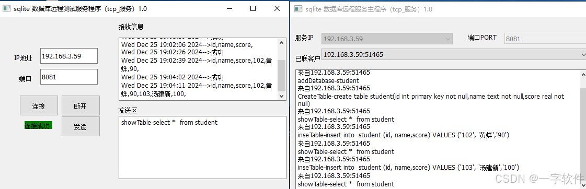
Task: Click the server window's title bar app icon
Action: pyautogui.click(x=298, y=8)
